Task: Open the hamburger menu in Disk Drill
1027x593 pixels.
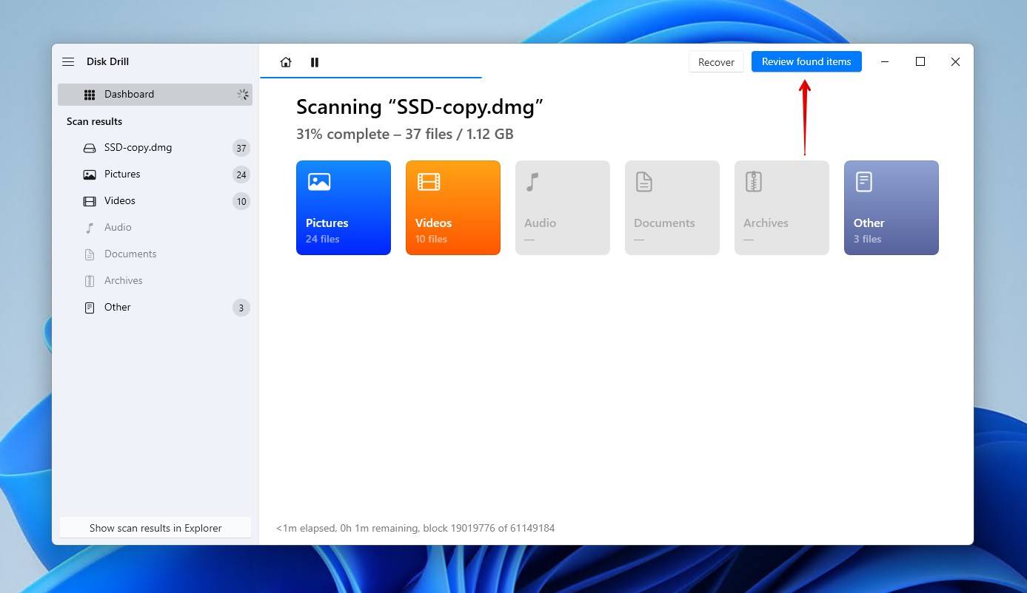Action: (68, 62)
